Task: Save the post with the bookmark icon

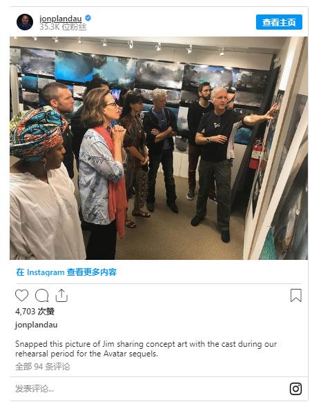Action: click(x=295, y=295)
